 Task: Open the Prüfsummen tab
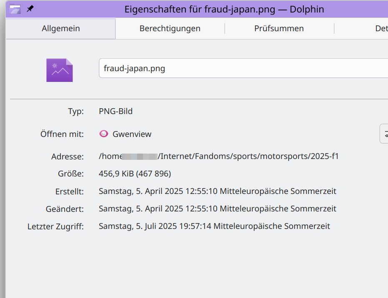(279, 28)
